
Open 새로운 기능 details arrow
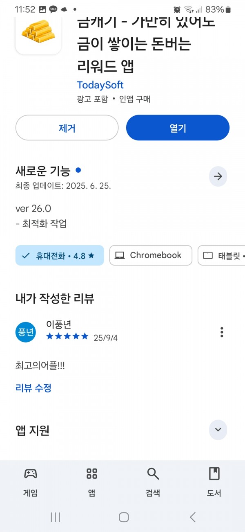[218, 176]
